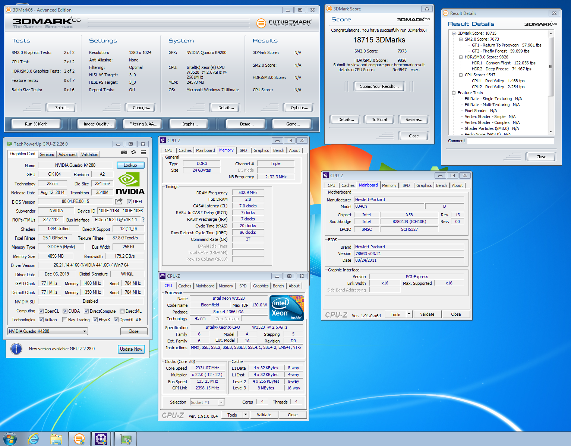Open the Validation tab in GPU-Z

[90, 154]
